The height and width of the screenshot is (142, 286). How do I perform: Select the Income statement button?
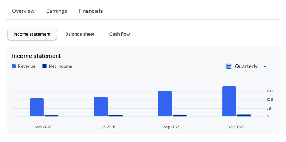click(32, 34)
